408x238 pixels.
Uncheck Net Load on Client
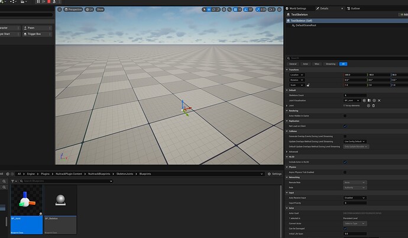click(345, 126)
